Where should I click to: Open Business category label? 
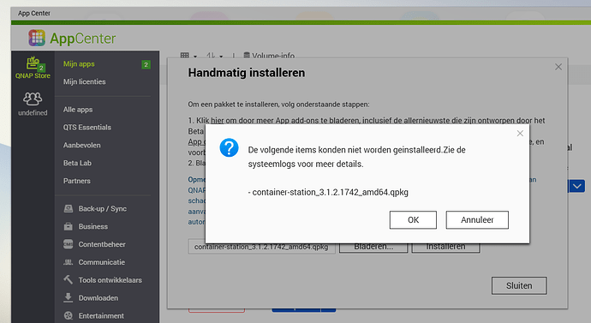click(x=93, y=226)
